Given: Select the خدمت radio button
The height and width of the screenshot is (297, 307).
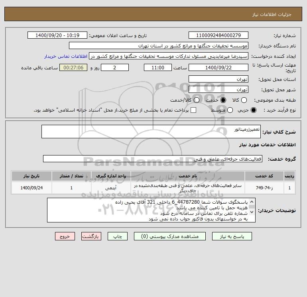Looking at the screenshot, I should point(223,100).
